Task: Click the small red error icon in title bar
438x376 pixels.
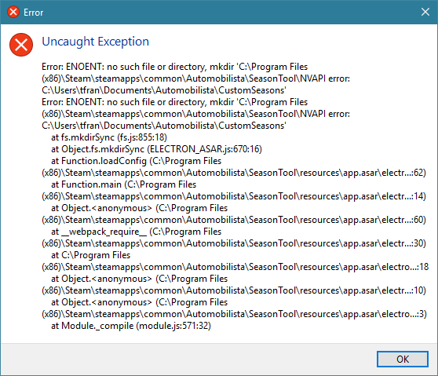Action: click(13, 12)
